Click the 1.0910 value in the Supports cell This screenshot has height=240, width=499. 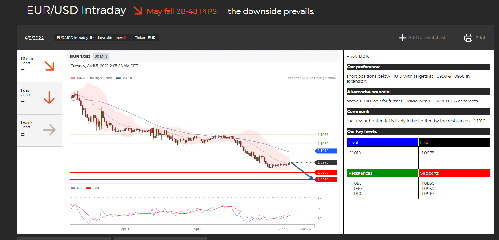pyautogui.click(x=428, y=193)
